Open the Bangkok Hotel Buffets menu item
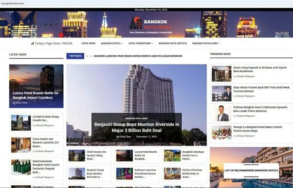 [x=173, y=44]
